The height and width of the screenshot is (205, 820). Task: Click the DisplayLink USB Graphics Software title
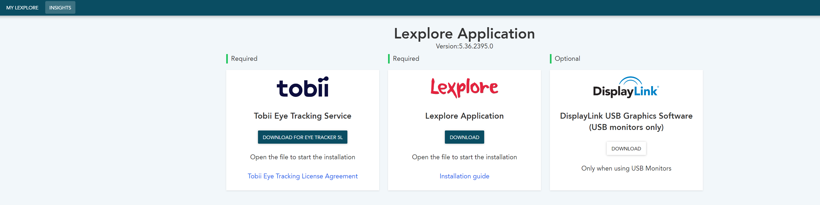tap(626, 121)
